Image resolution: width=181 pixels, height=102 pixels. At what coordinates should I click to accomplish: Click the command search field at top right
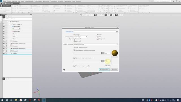coord(163,1)
